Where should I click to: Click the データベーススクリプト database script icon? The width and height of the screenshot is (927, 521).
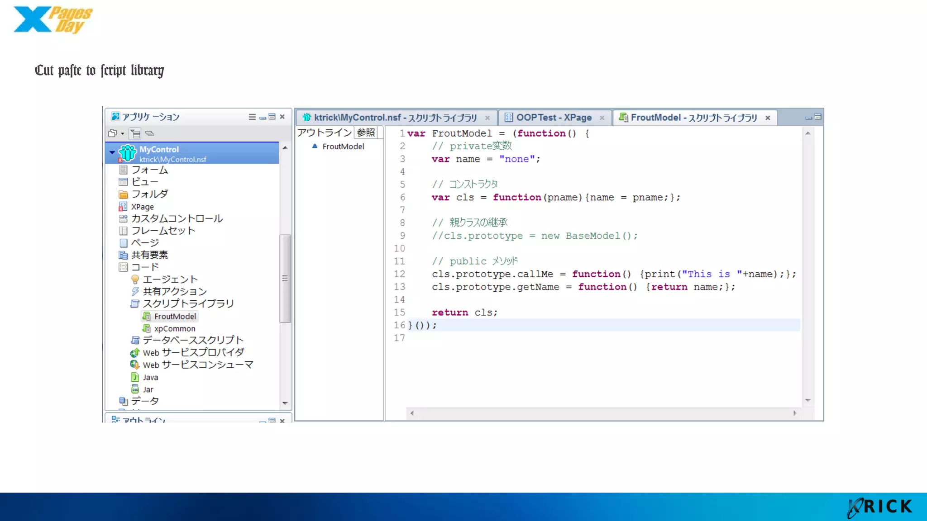135,340
